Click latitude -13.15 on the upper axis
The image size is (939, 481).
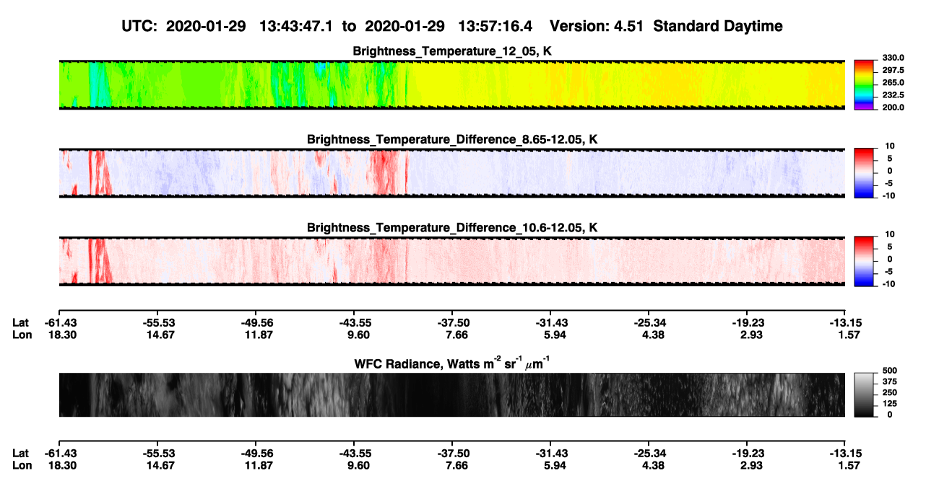point(847,322)
